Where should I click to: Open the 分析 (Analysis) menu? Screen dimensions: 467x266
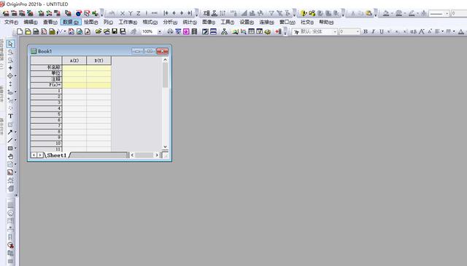pyautogui.click(x=170, y=23)
